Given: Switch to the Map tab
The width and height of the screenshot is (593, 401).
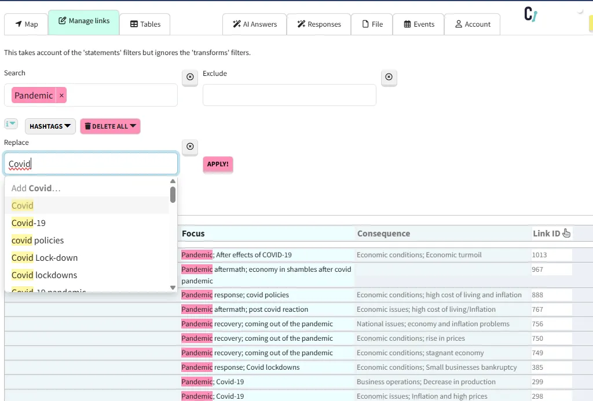Looking at the screenshot, I should 26,24.
